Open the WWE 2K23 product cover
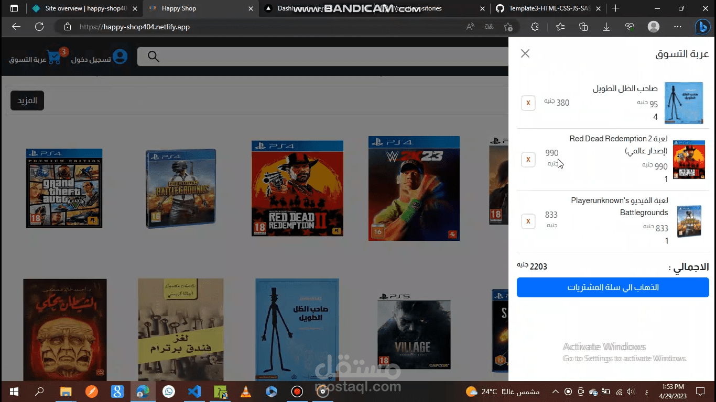 point(414,188)
